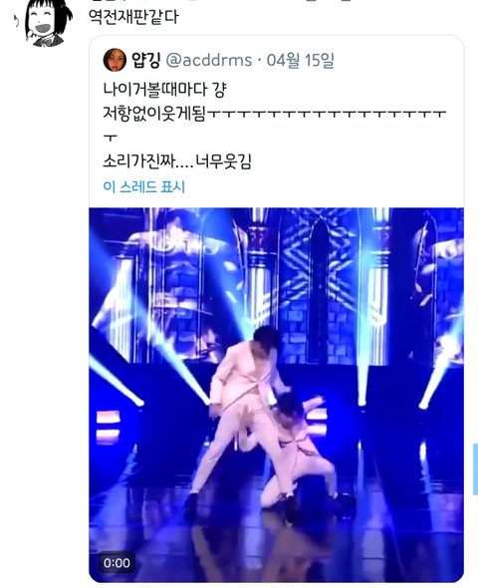Open the quoted tweet text starting 나이거볼때마다
This screenshot has width=478, height=588.
point(165,90)
